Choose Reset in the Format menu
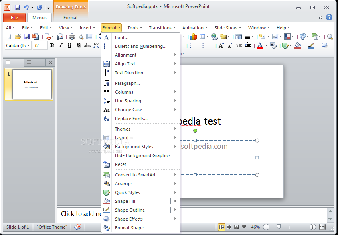 pyautogui.click(x=141, y=164)
